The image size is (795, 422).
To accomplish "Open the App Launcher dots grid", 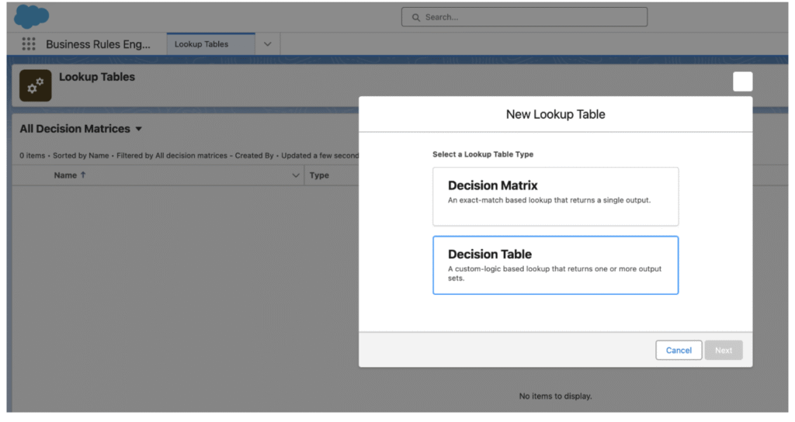I will pos(29,44).
